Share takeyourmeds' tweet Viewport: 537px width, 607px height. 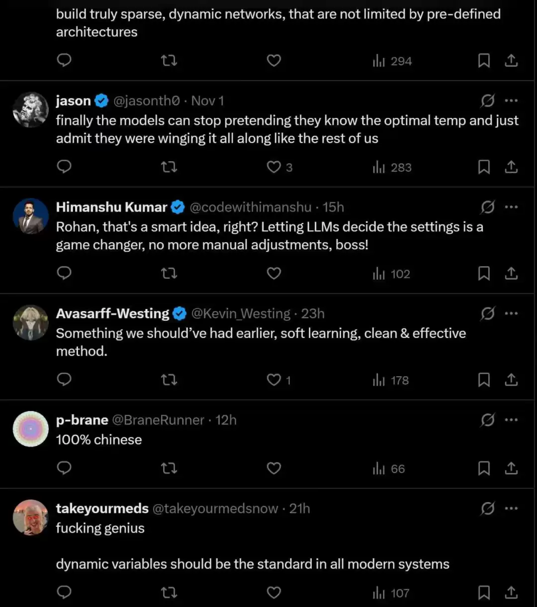[x=511, y=593]
